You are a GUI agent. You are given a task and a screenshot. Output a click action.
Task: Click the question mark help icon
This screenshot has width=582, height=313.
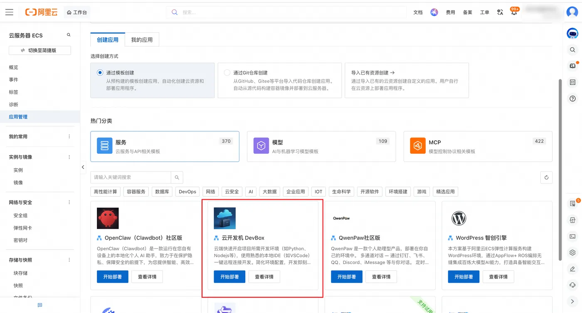[572, 98]
